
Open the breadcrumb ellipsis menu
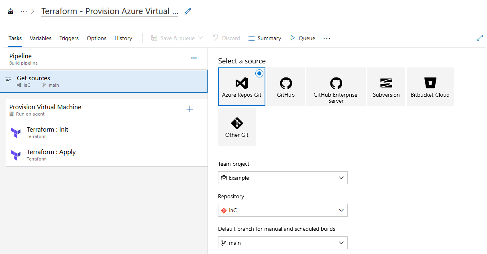click(x=24, y=11)
